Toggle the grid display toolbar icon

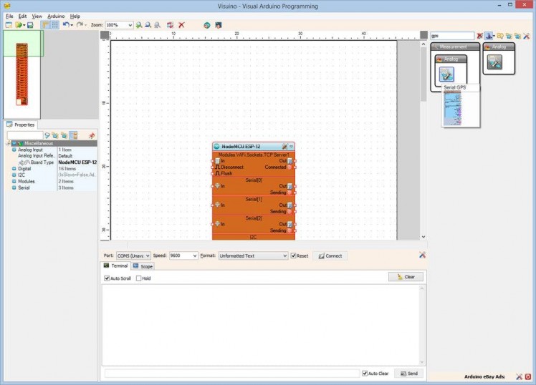(x=54, y=25)
